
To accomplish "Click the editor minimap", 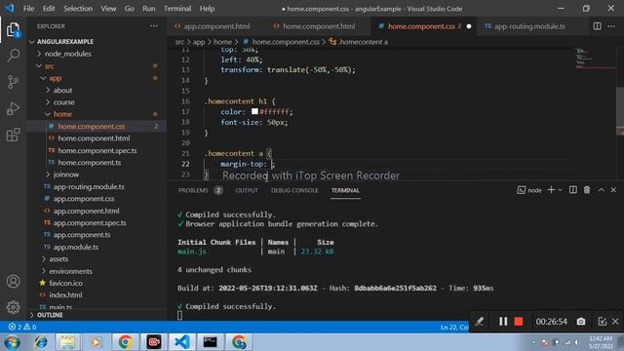I will click(596, 58).
